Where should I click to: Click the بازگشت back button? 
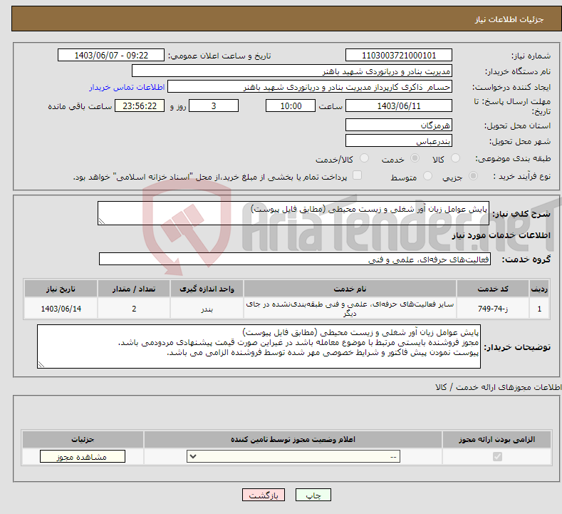pos(264,495)
